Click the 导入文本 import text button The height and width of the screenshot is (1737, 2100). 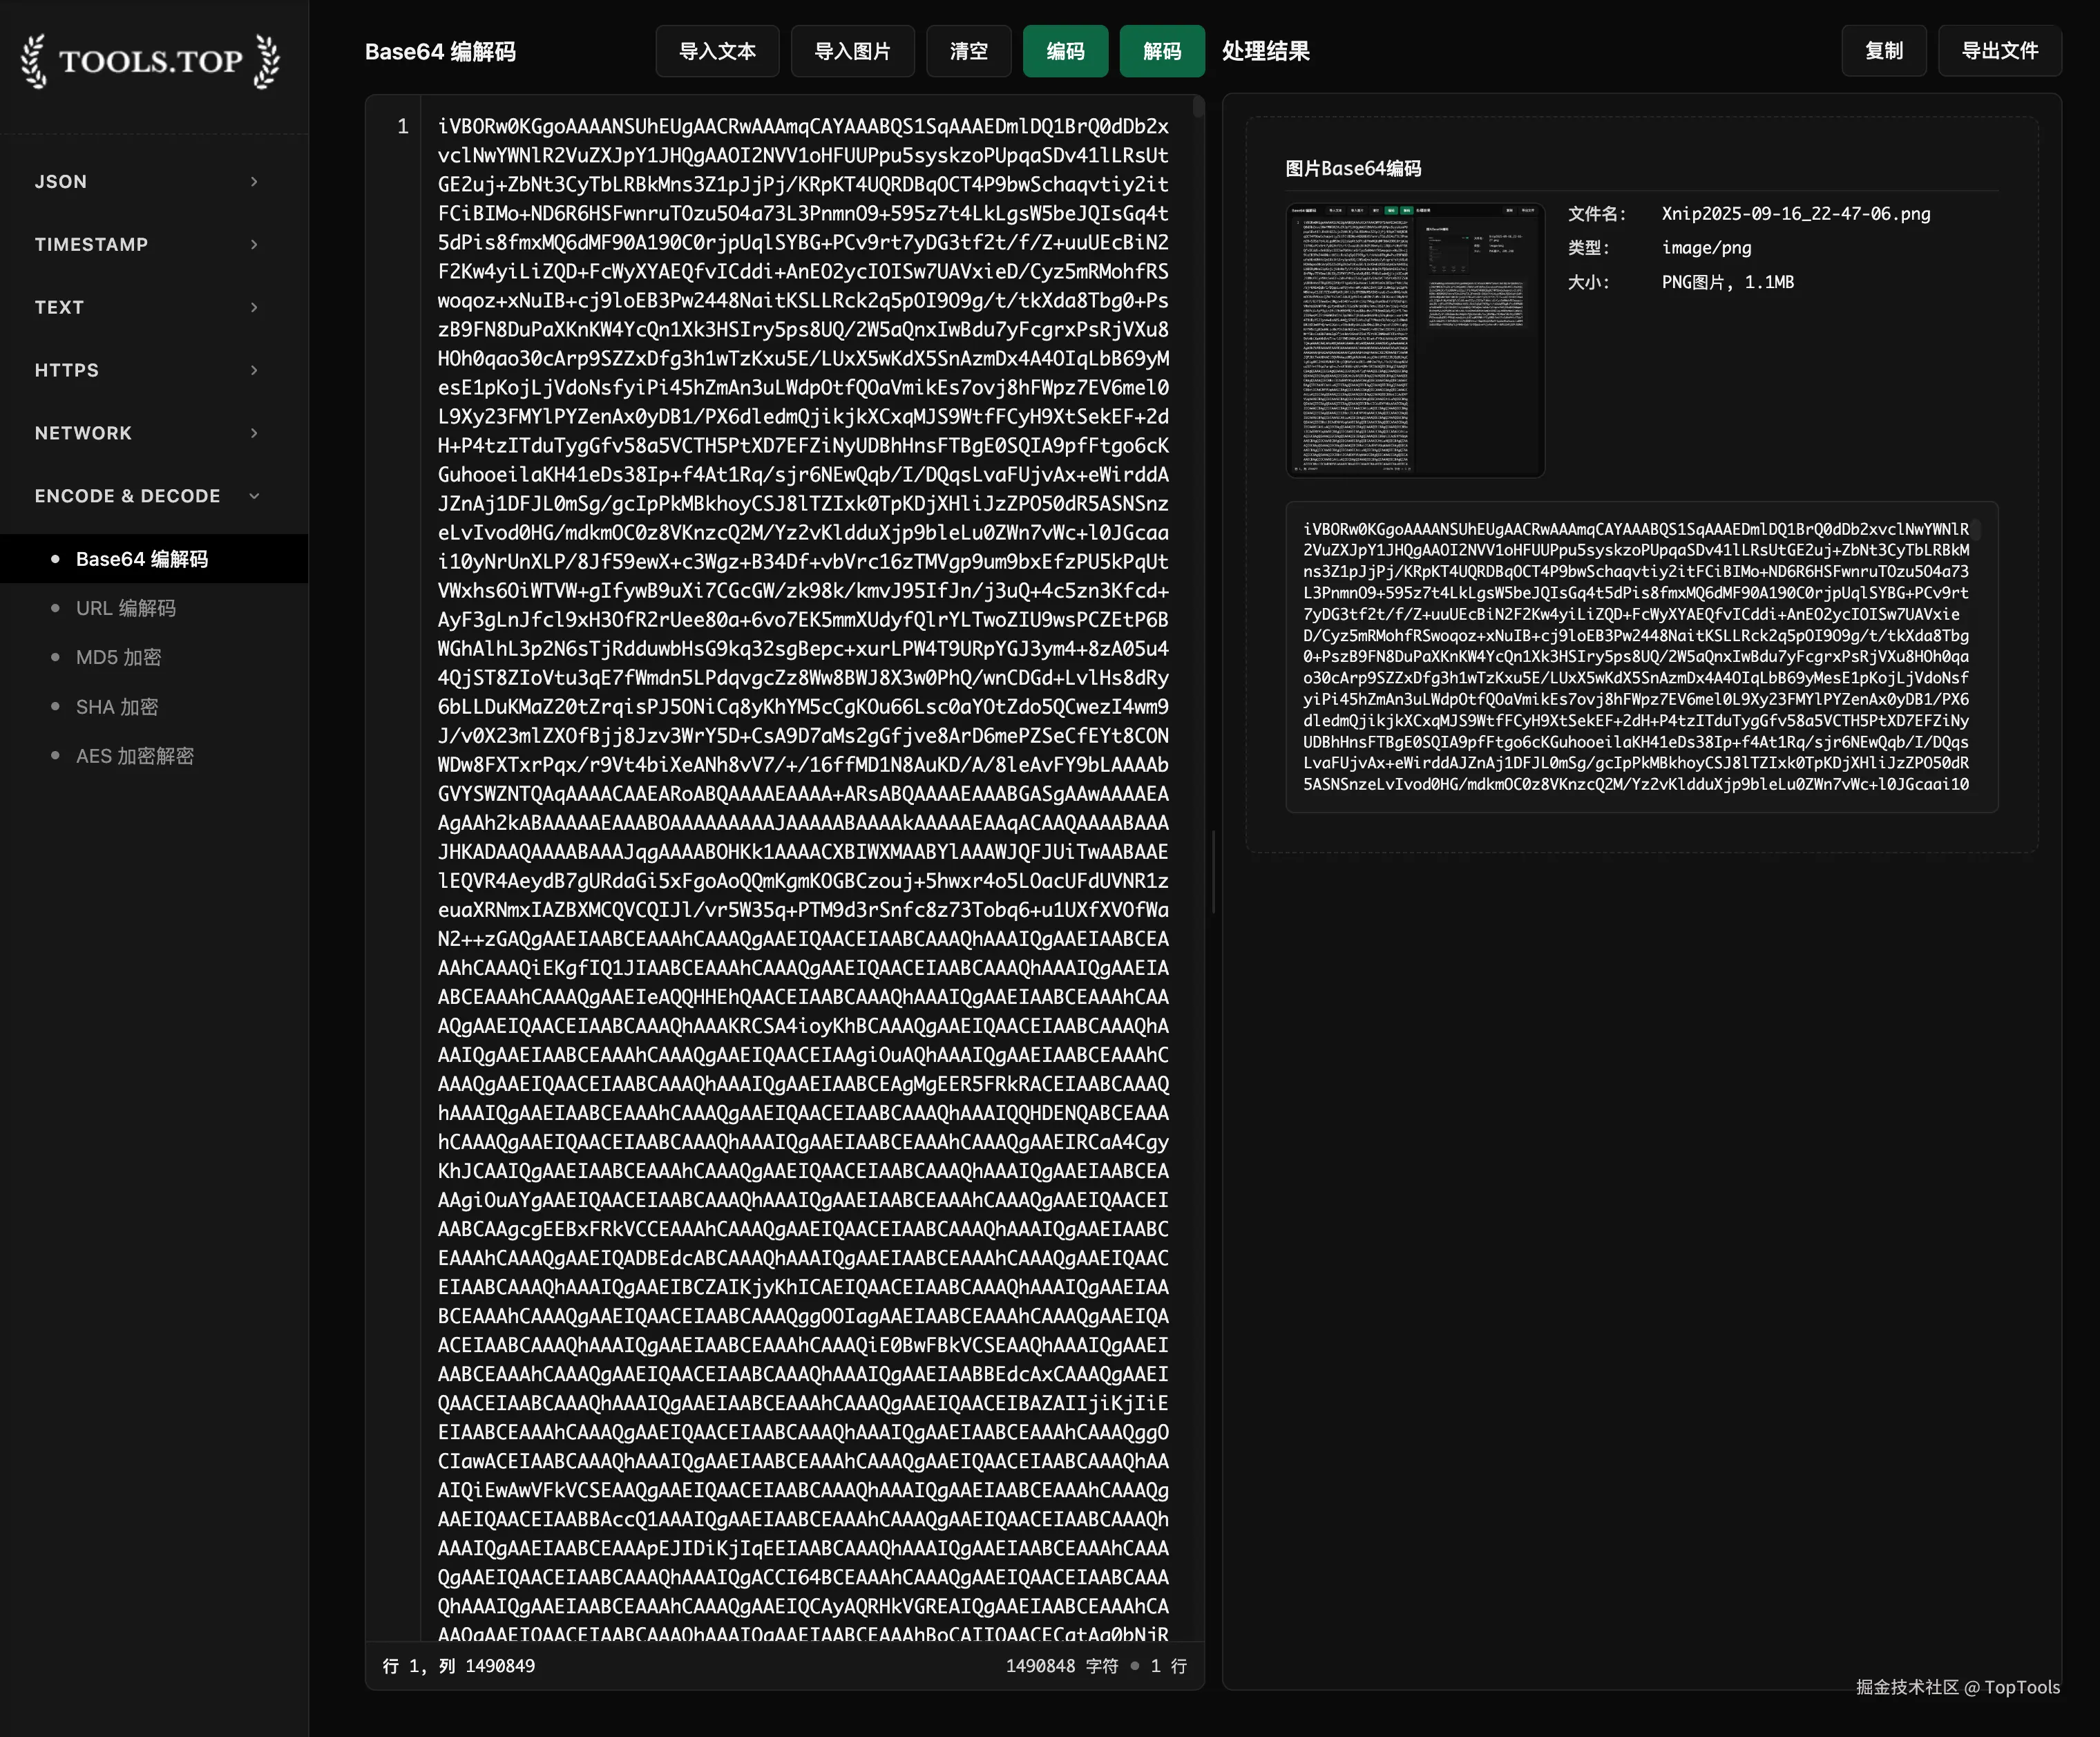[x=717, y=51]
